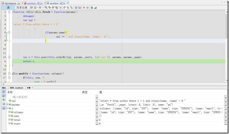Go to Previous Bookmark icon
229x134 pixels.
pos(64,7)
